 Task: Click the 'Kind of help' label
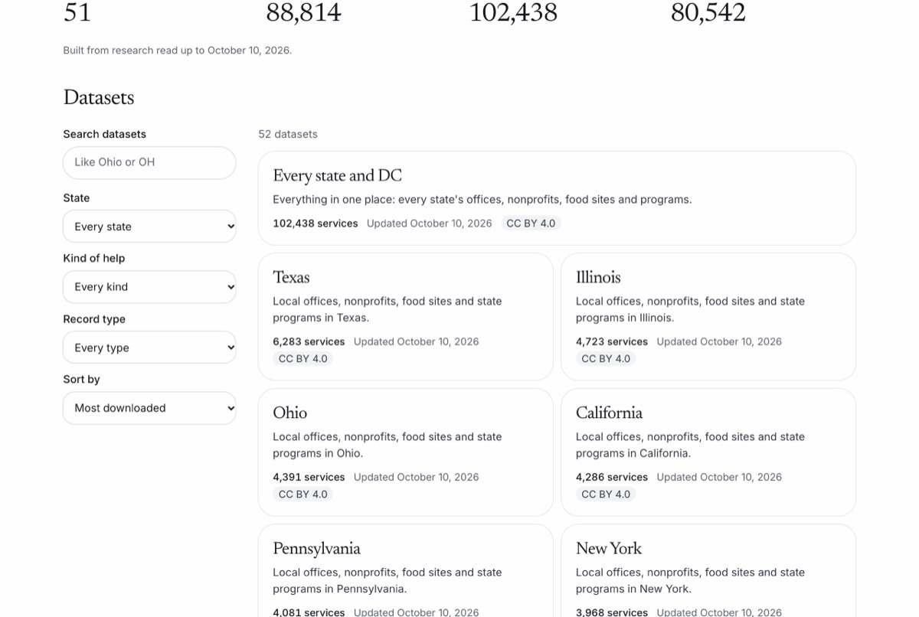[94, 259]
